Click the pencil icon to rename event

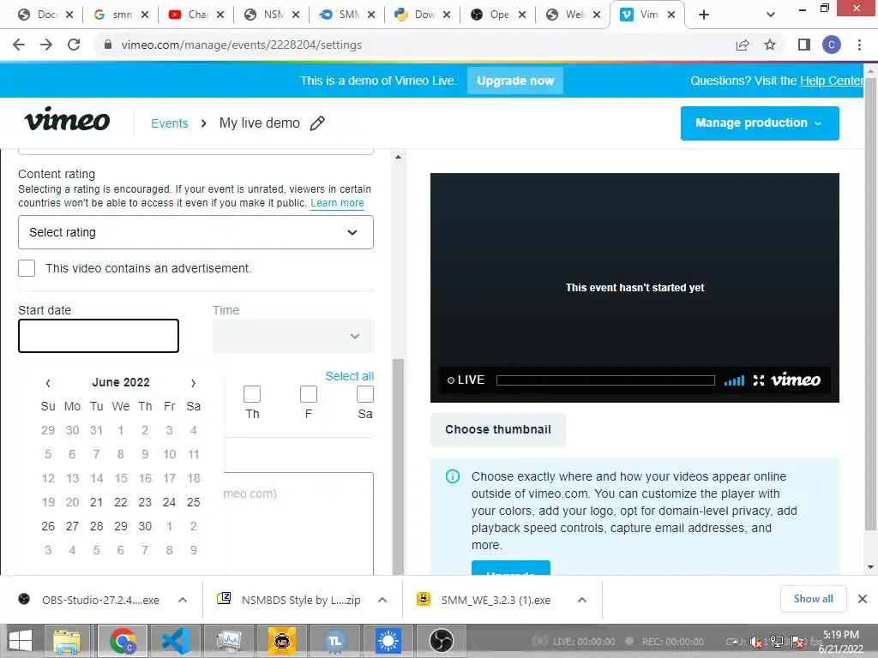coord(317,123)
